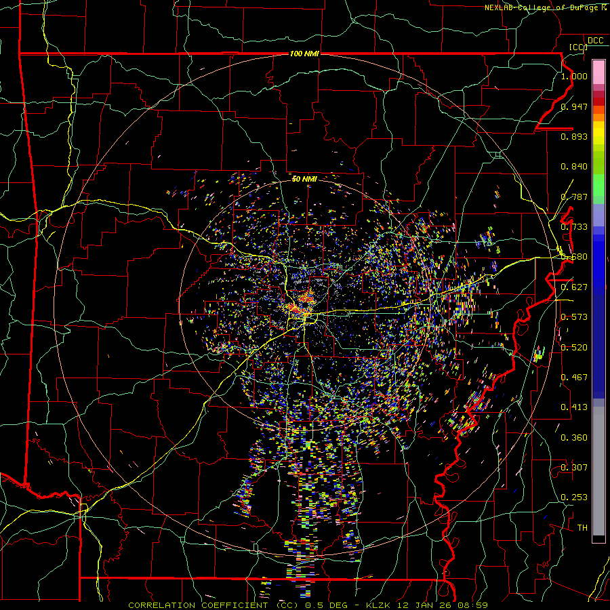Click the 0.360 legend value

pos(574,438)
